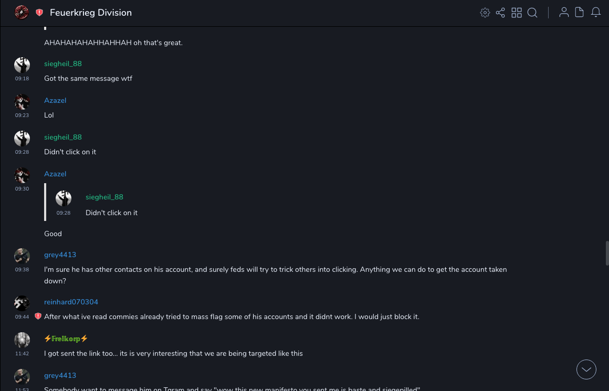
Task: Click the Freikorp username
Action: (x=66, y=339)
